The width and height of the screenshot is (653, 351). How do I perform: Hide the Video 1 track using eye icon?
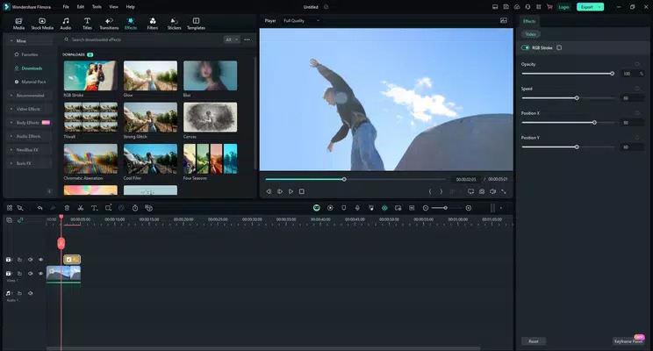click(x=40, y=274)
